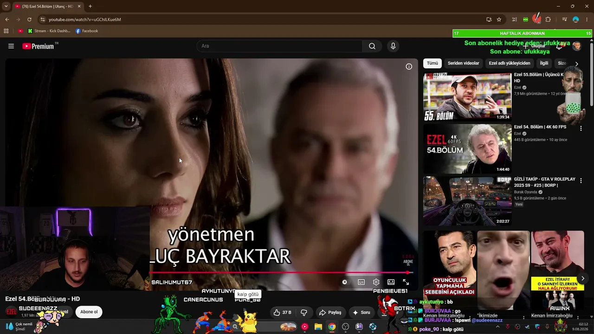This screenshot has height=334, width=594.
Task: Reload the YouTube page
Action: point(29,19)
